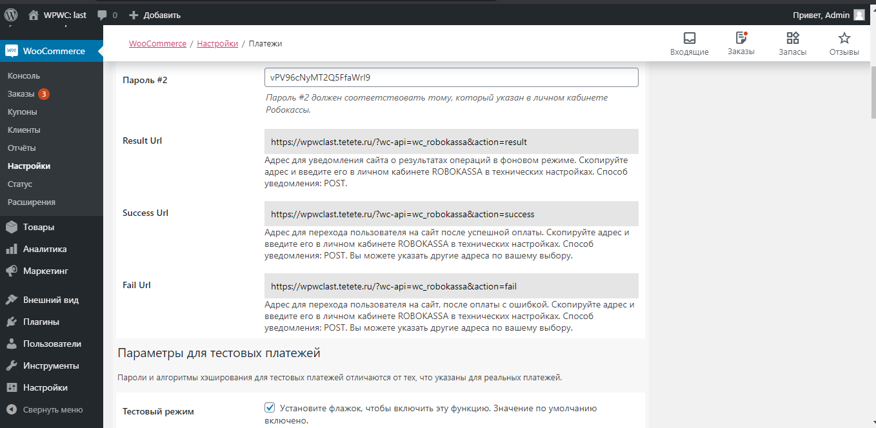Click the Пользователи person icon

pos(12,344)
